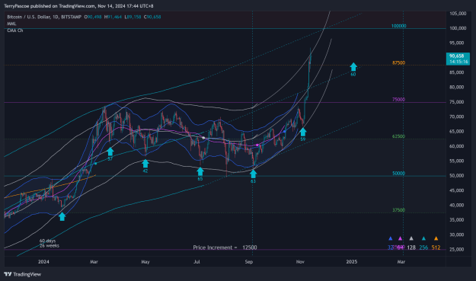Click the white dot on the moving average

[203, 138]
